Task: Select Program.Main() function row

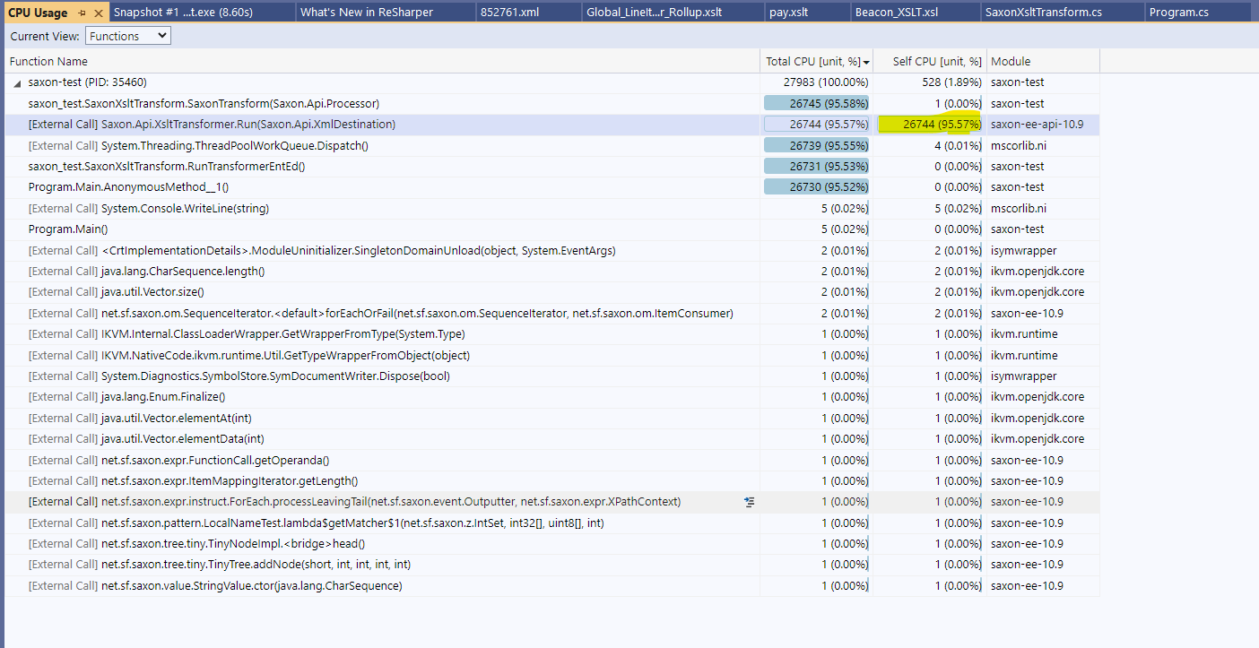Action: pyautogui.click(x=551, y=229)
